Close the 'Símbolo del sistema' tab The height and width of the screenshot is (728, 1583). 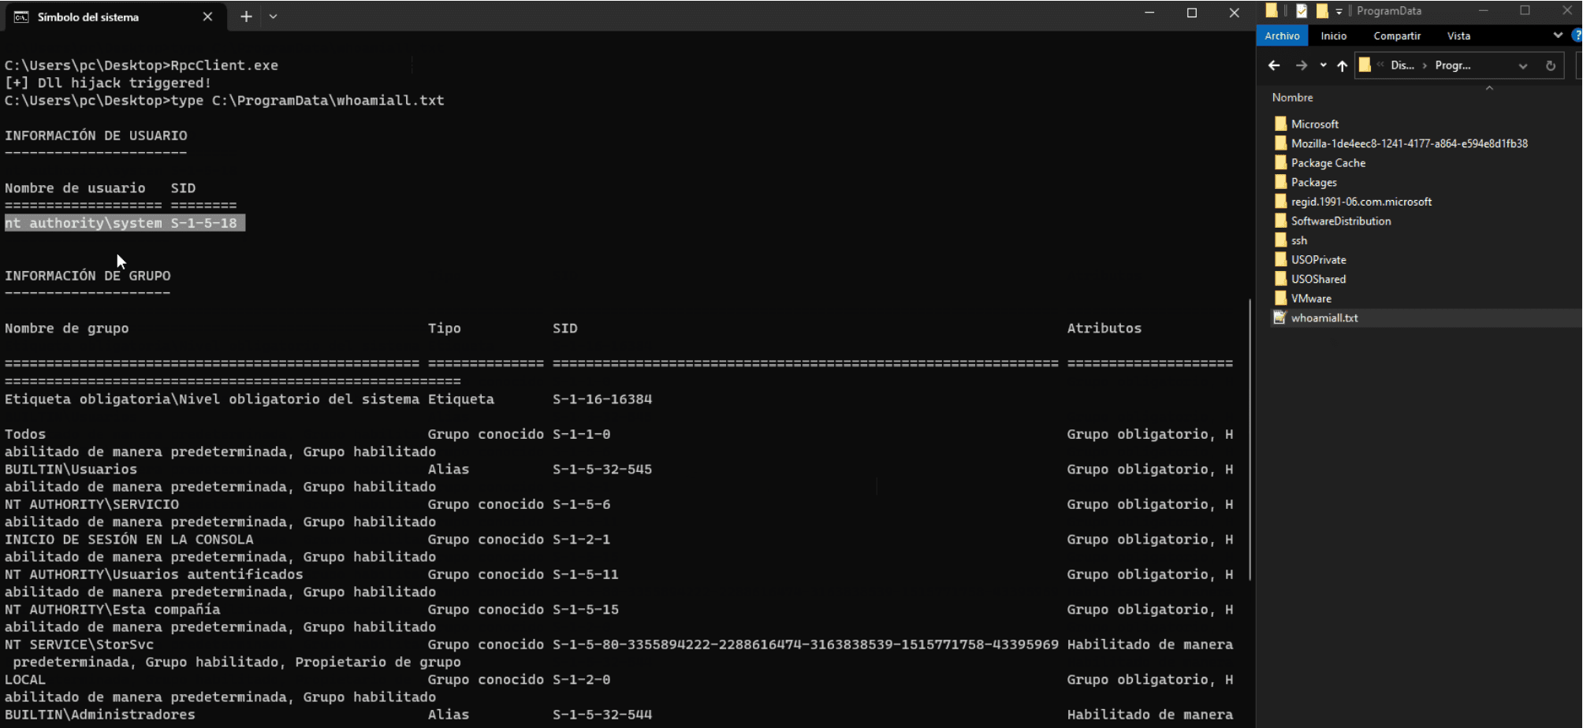207,17
